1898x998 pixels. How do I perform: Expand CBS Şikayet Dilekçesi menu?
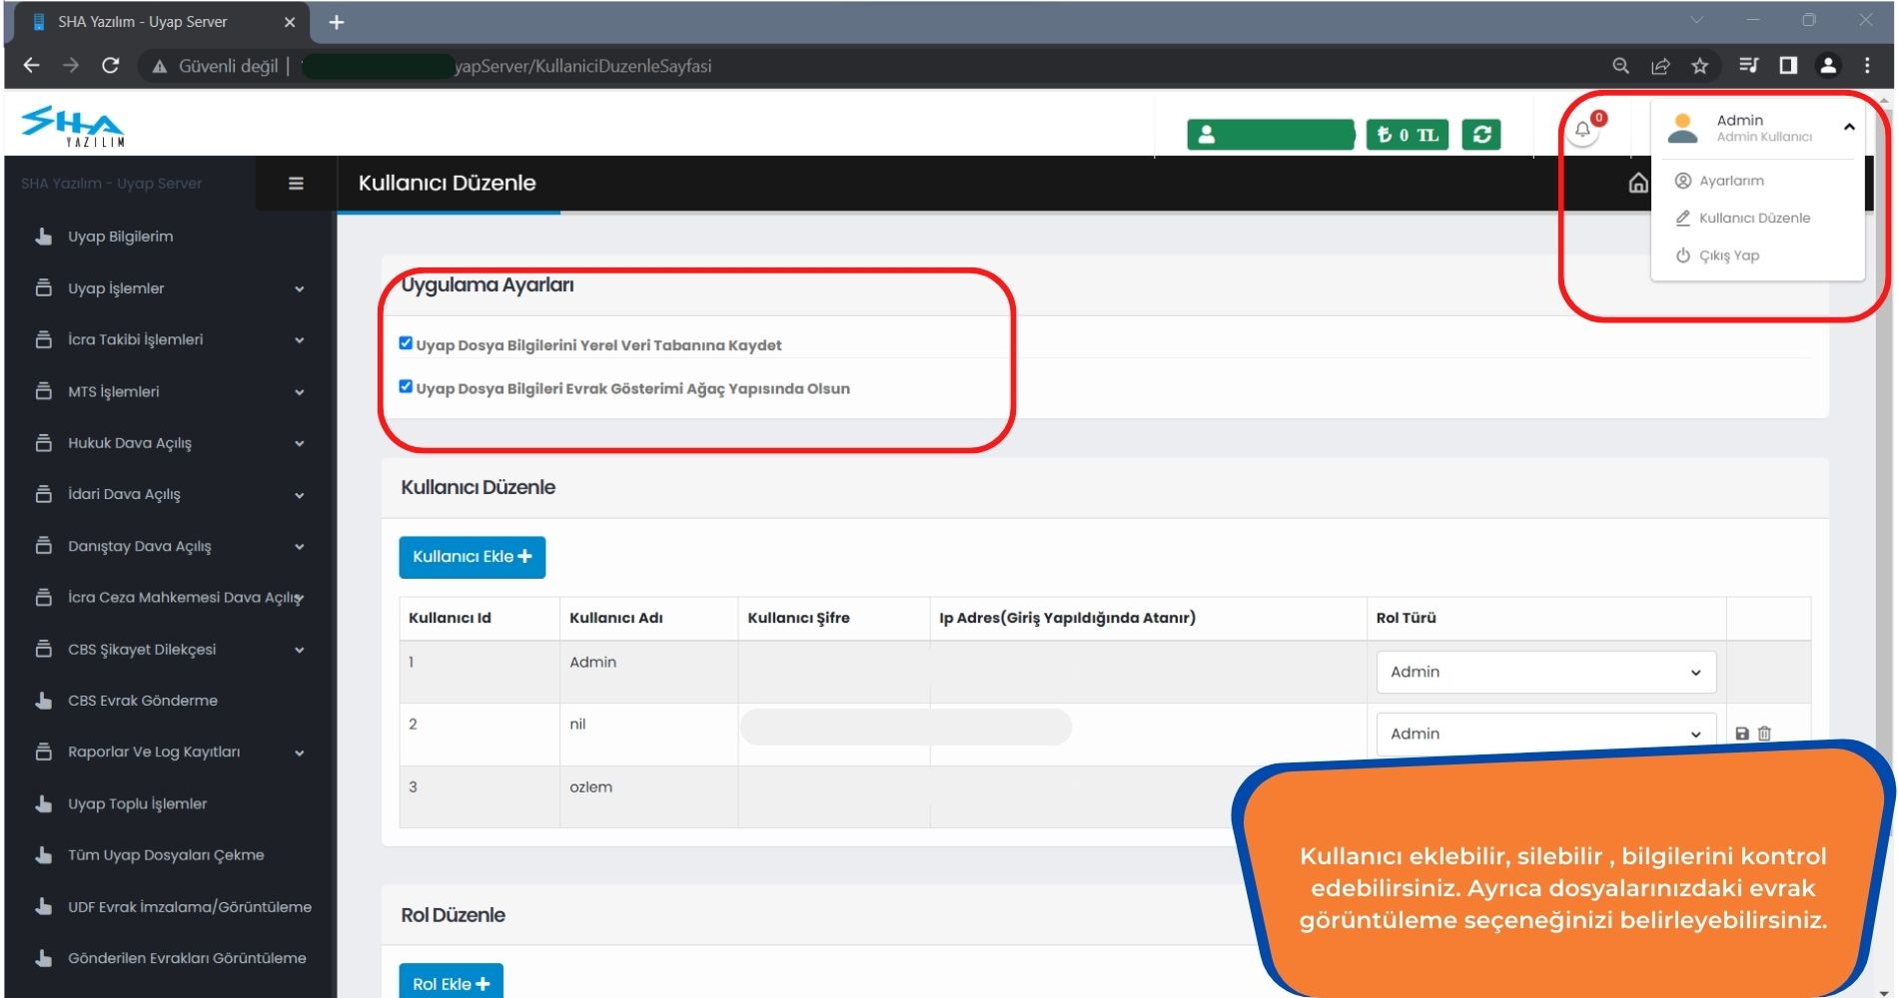pos(170,650)
